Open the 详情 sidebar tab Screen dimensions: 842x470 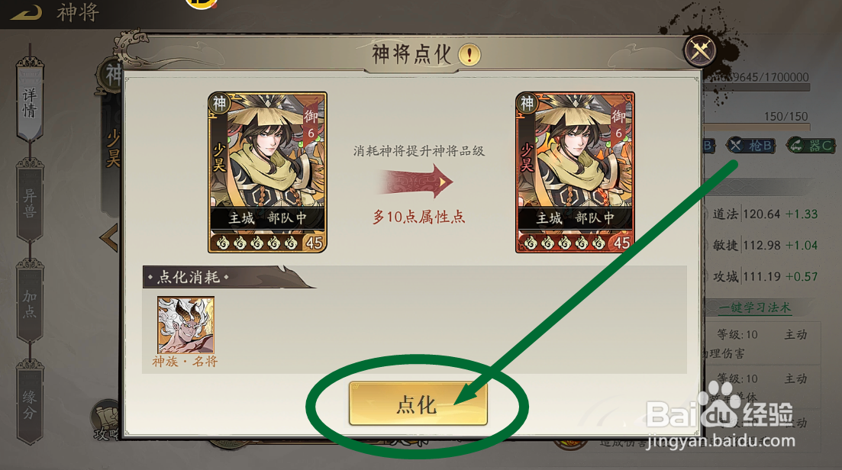tap(30, 103)
